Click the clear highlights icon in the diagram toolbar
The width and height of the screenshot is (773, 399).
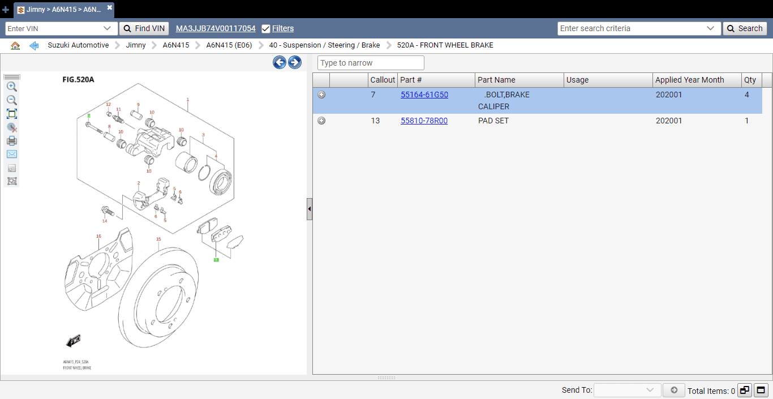11,127
